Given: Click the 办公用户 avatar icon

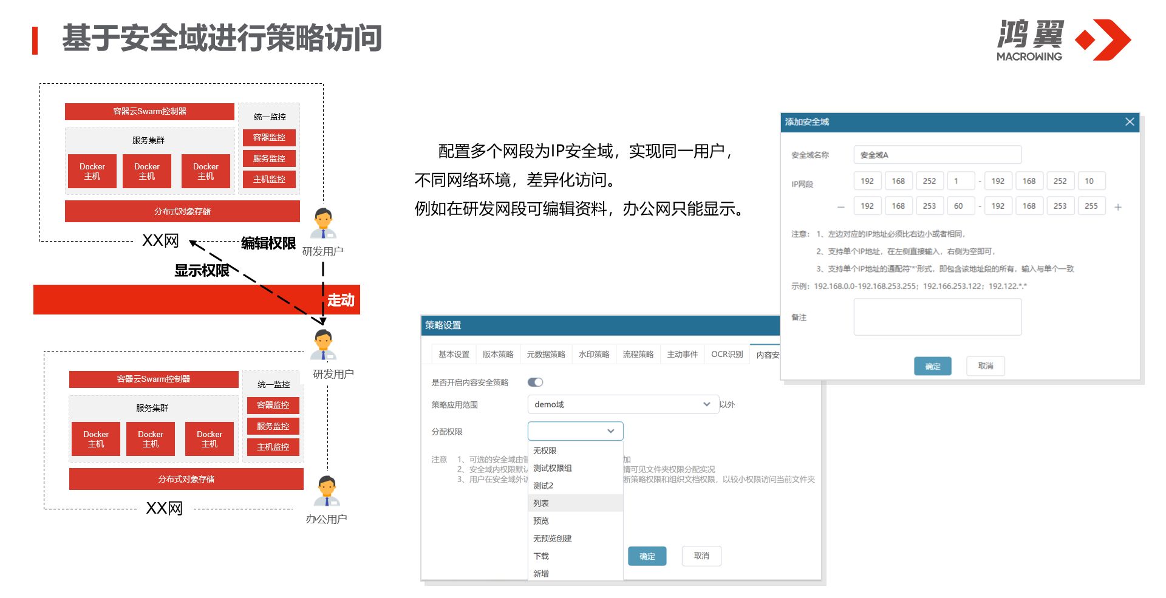Looking at the screenshot, I should (x=327, y=491).
